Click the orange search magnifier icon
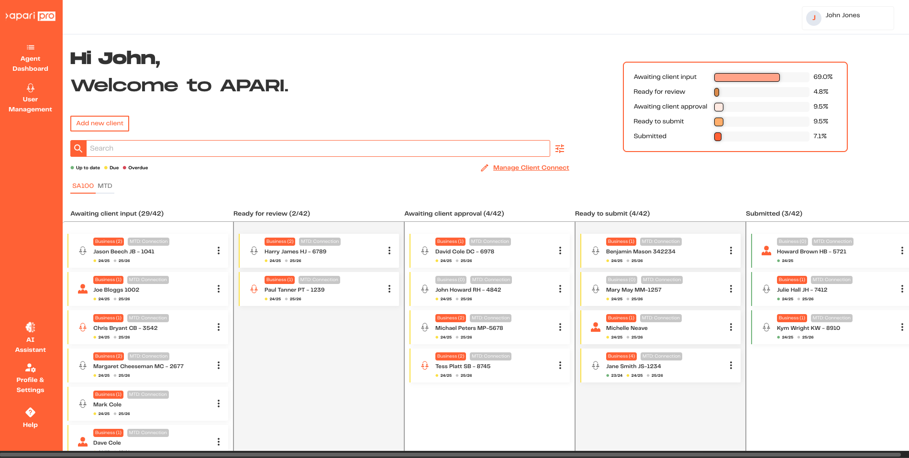The height and width of the screenshot is (458, 909). (x=78, y=148)
